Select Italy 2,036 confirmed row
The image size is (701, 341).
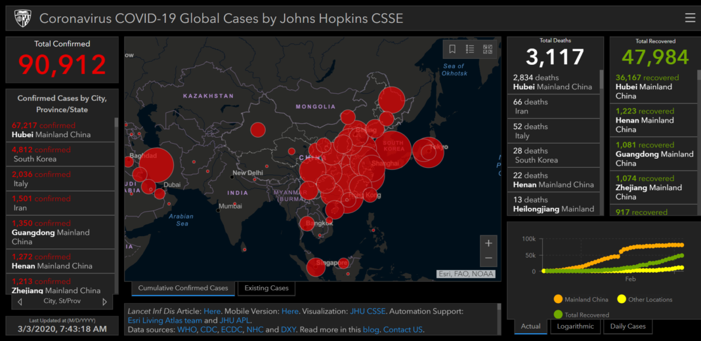60,179
